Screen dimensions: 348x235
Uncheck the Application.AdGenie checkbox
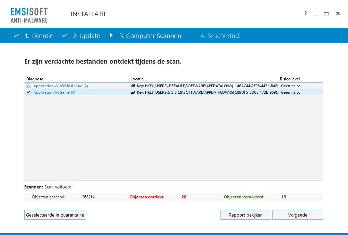(28, 92)
